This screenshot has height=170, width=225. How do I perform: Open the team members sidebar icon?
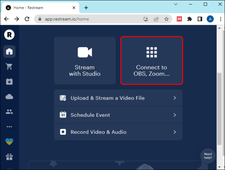tap(9, 112)
